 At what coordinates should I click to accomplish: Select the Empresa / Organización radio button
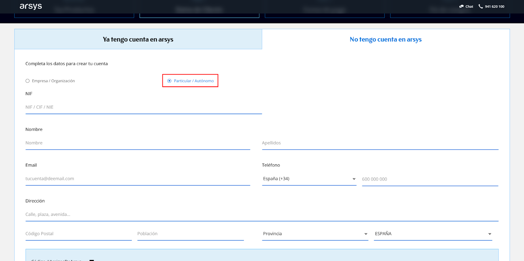click(x=28, y=81)
